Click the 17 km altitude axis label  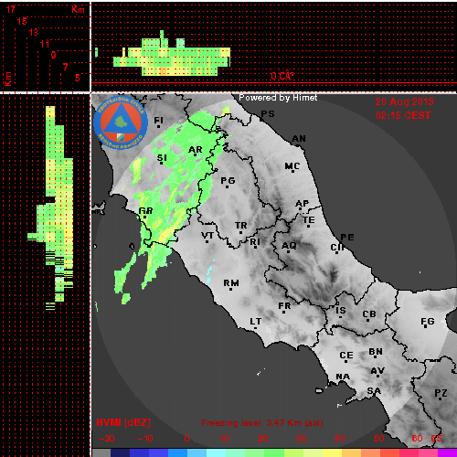click(x=11, y=9)
